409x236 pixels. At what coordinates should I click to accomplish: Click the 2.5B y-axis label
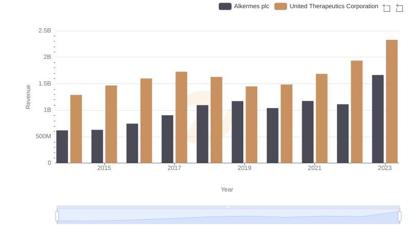tap(45, 31)
